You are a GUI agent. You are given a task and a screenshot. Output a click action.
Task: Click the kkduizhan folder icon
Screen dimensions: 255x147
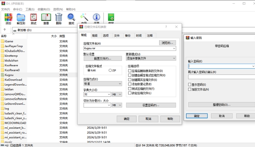click(x=2, y=60)
